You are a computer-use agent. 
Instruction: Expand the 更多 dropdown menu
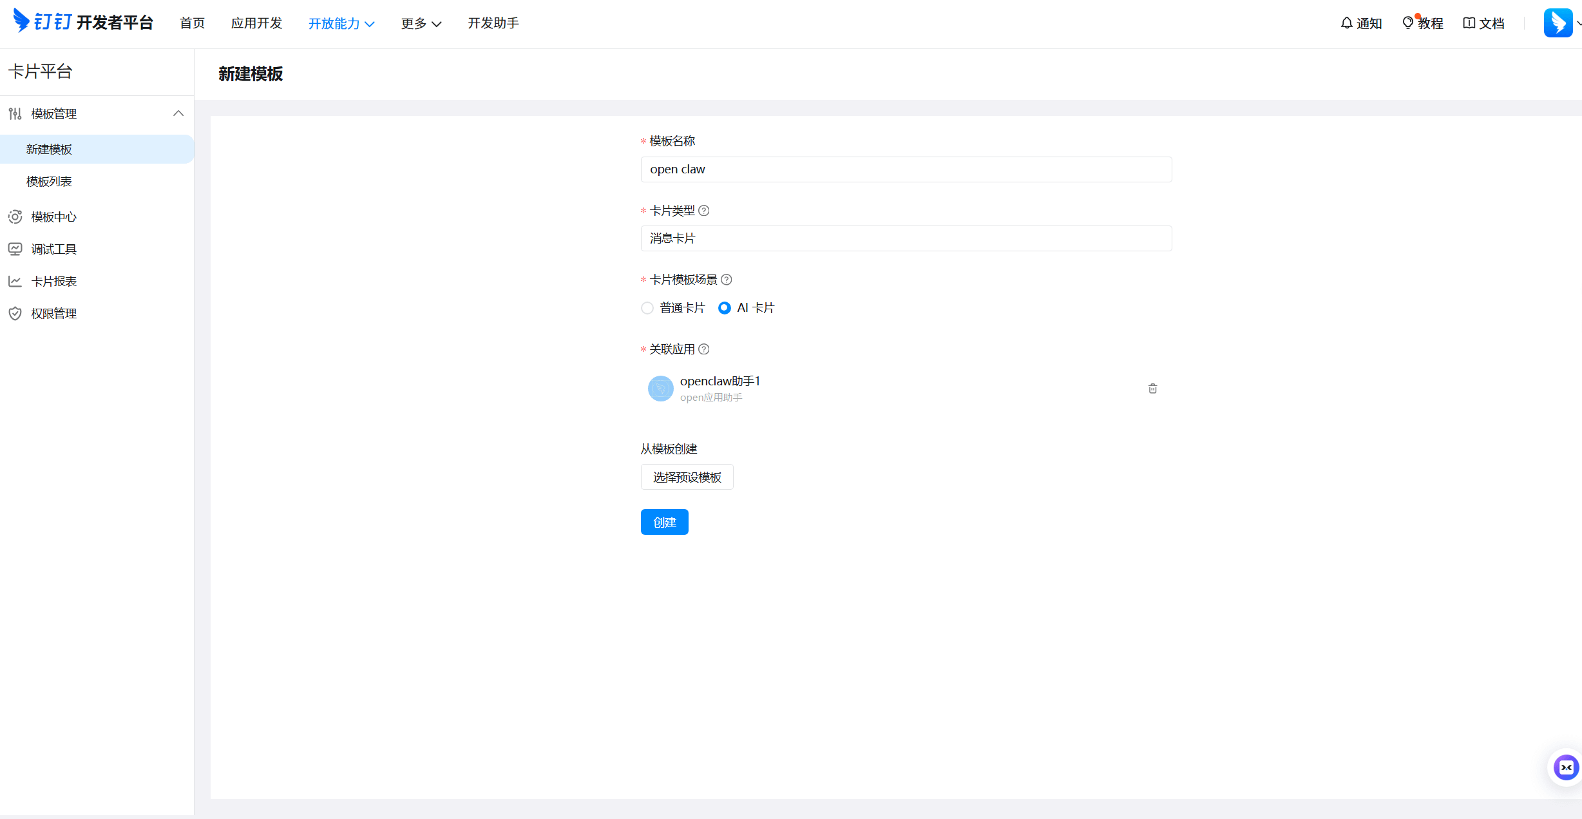421,24
